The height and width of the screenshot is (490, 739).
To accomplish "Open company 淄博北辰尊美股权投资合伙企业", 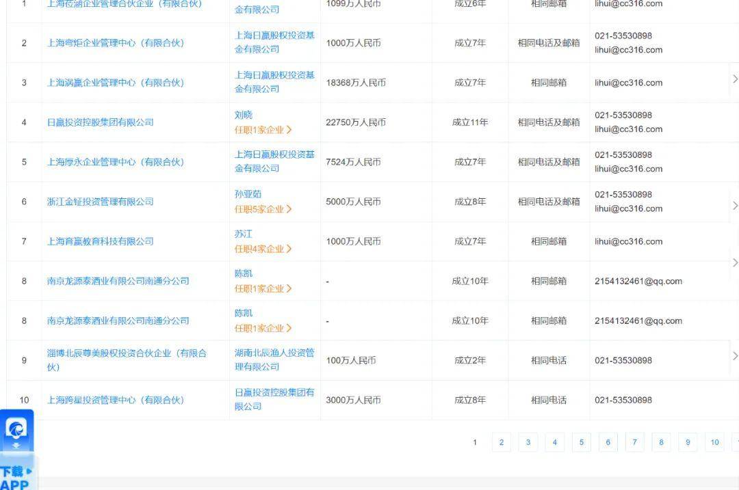I will 127,360.
